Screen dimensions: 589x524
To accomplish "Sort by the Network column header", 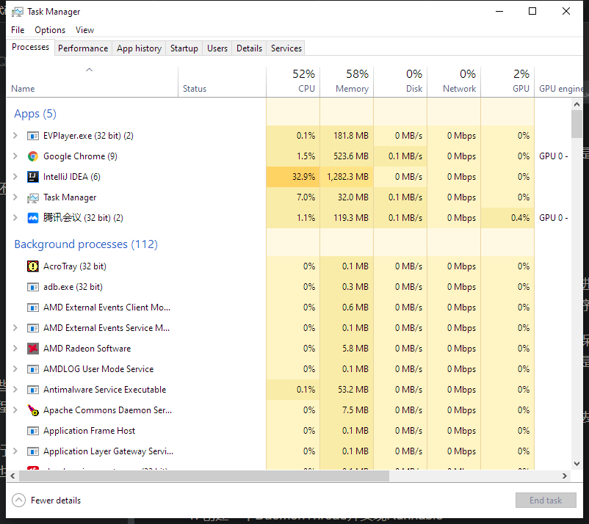I will click(454, 81).
